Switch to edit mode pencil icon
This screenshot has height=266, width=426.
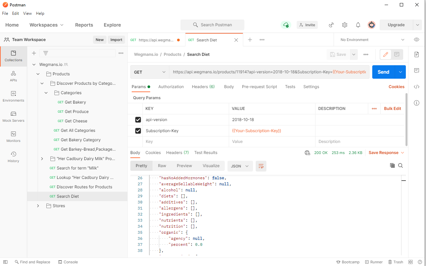tap(386, 54)
